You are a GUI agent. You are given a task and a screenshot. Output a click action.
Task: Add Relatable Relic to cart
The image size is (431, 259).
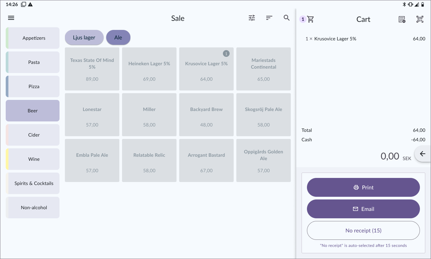[149, 160]
